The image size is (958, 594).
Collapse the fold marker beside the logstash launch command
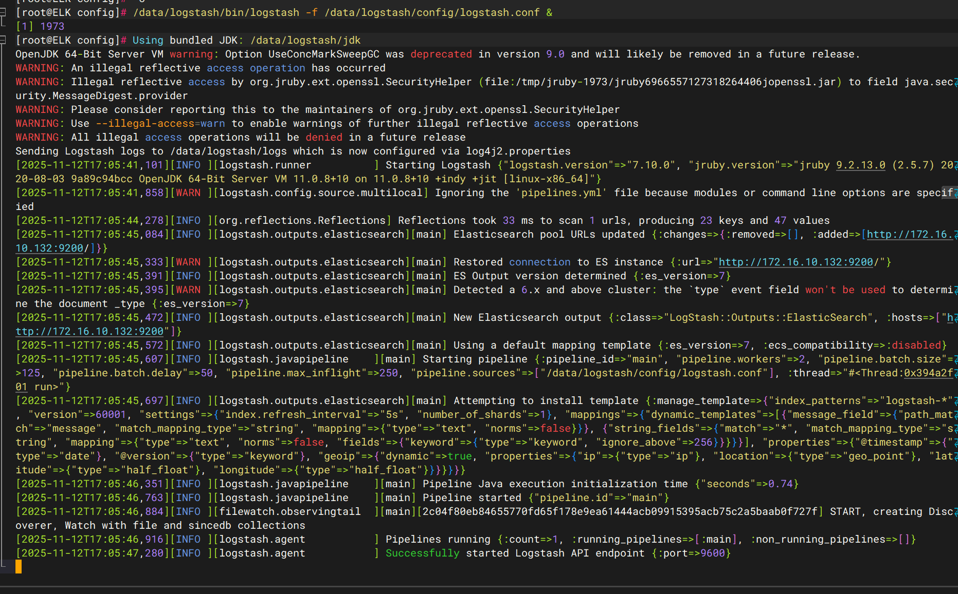coord(3,12)
